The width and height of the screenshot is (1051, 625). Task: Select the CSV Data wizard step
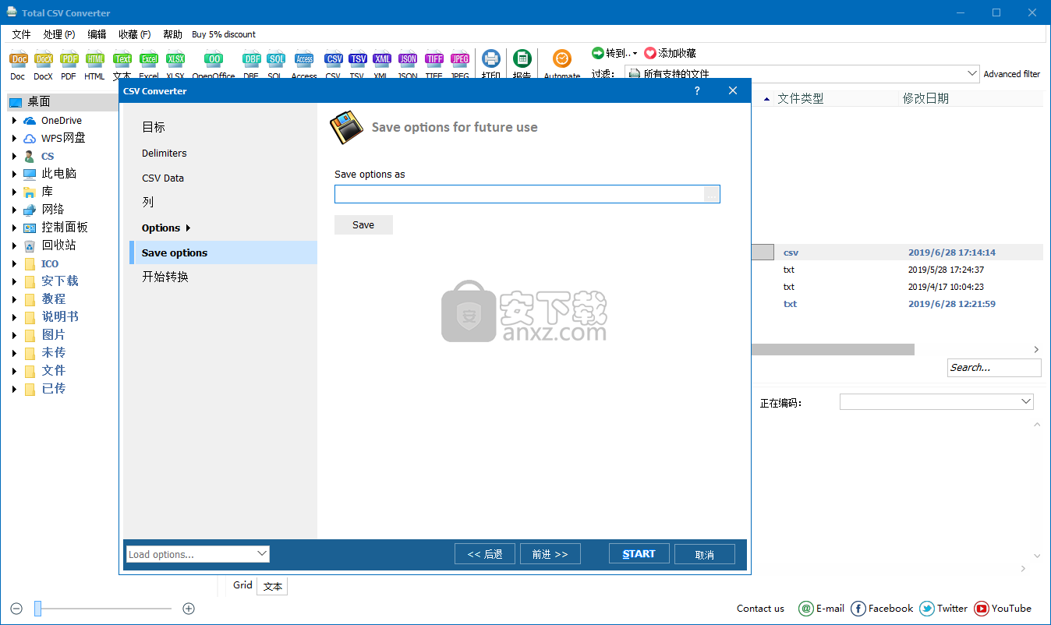tap(163, 178)
